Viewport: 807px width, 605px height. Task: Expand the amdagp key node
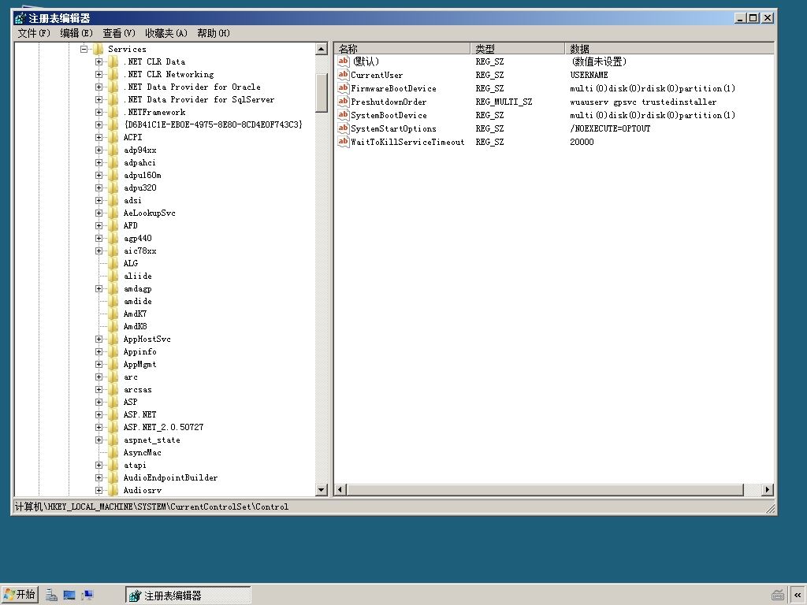pos(99,288)
